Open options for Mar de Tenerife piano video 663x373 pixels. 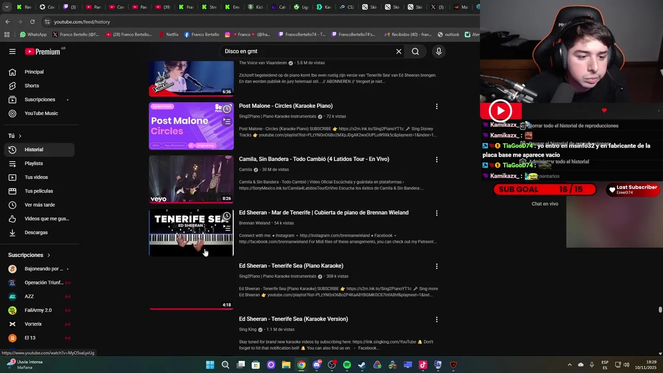tap(437, 213)
